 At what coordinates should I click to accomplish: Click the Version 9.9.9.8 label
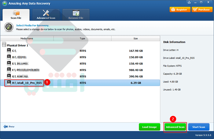click(203, 135)
